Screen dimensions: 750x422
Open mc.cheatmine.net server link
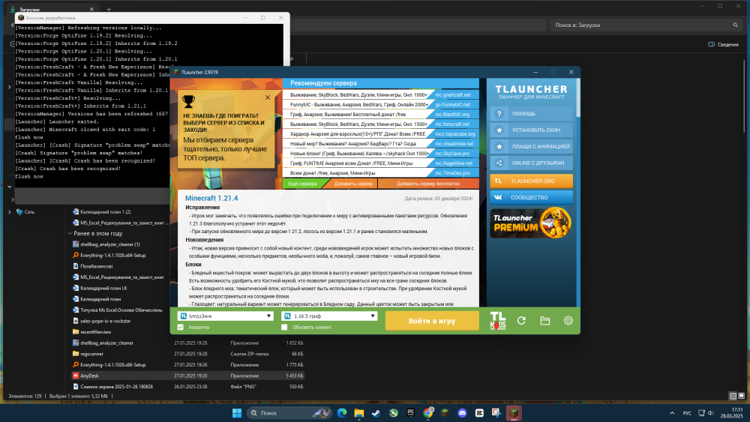point(454,144)
